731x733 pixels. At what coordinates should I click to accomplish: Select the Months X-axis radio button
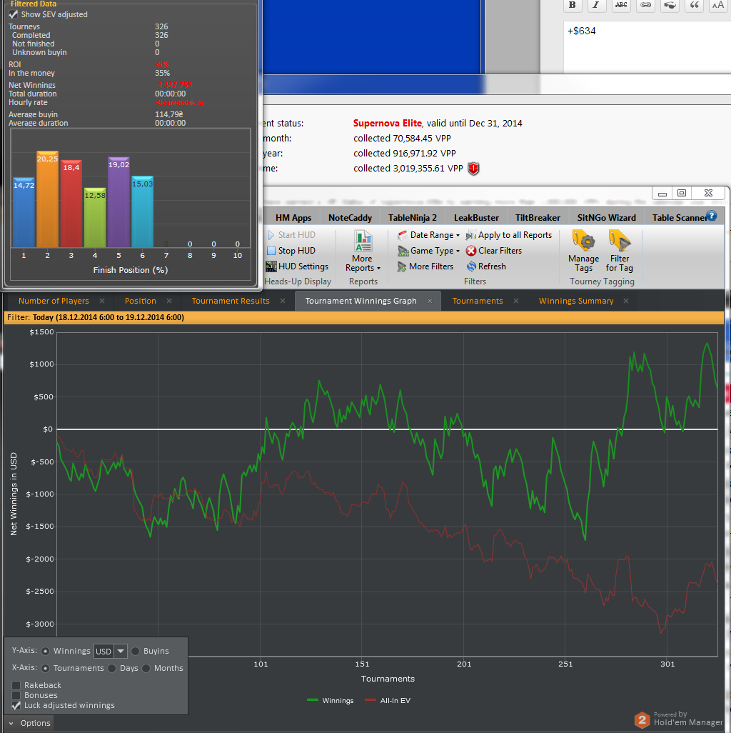[146, 669]
